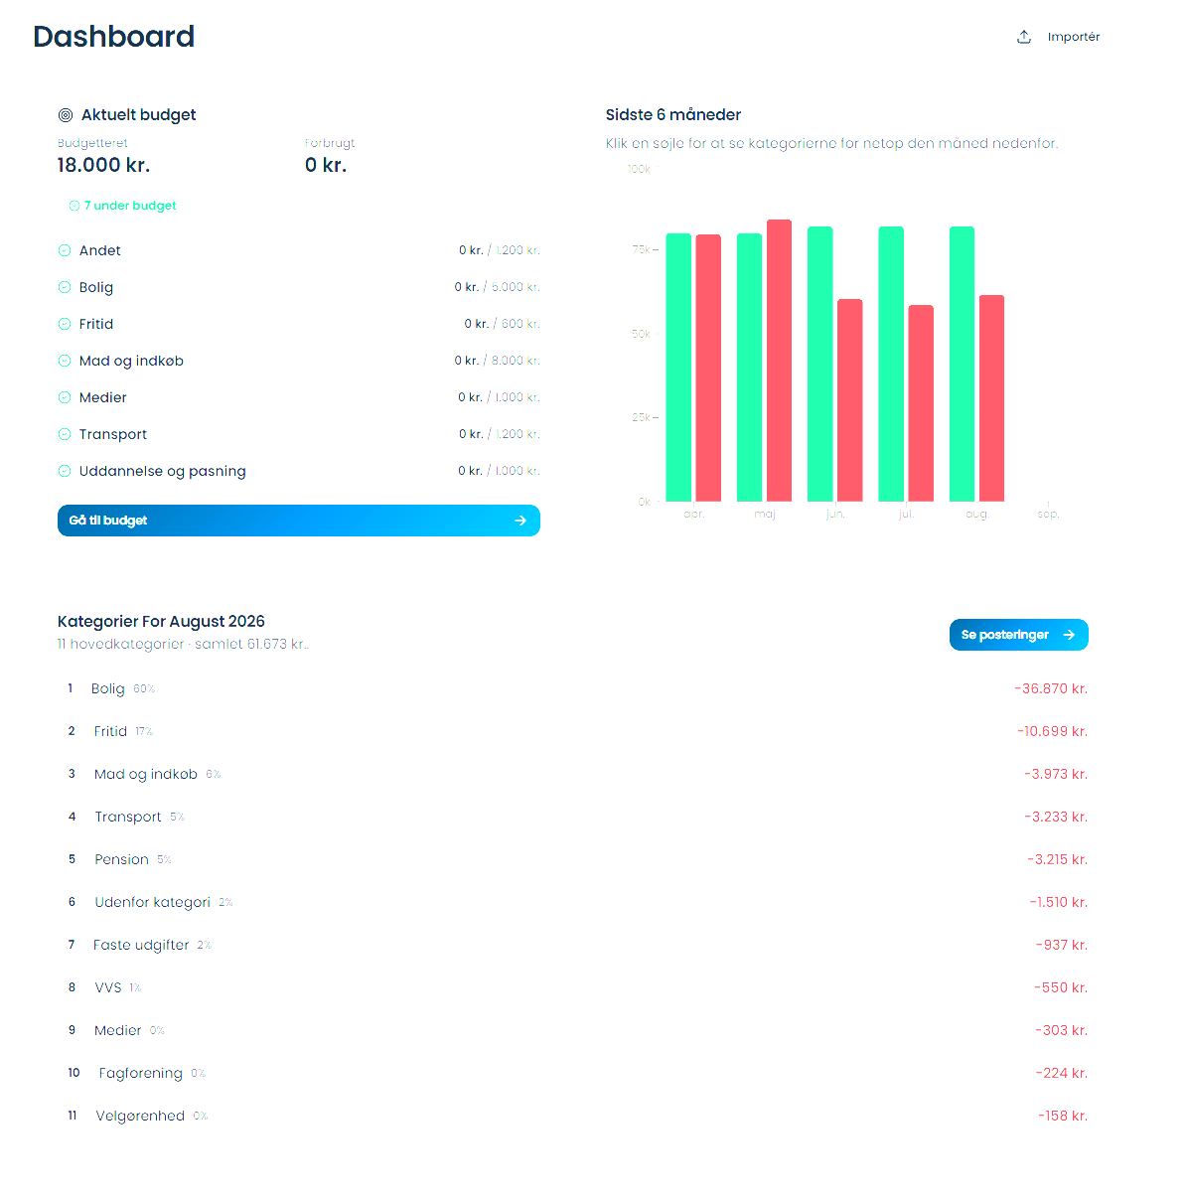The height and width of the screenshot is (1198, 1186).
Task: Open the Pension category row
Action: click(573, 859)
